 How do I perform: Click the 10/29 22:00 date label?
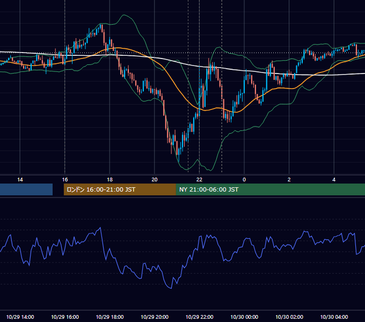pos(199,317)
